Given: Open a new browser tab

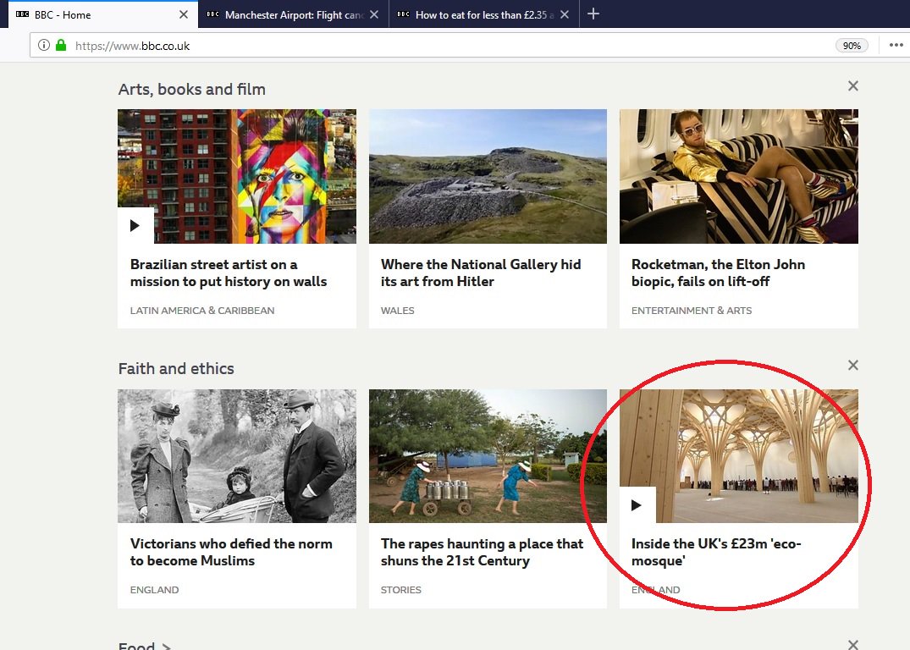Looking at the screenshot, I should 593,14.
